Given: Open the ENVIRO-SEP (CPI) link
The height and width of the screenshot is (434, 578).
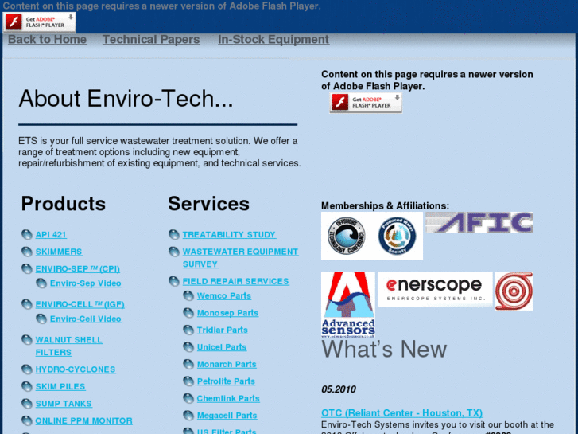Looking at the screenshot, I should 78,268.
